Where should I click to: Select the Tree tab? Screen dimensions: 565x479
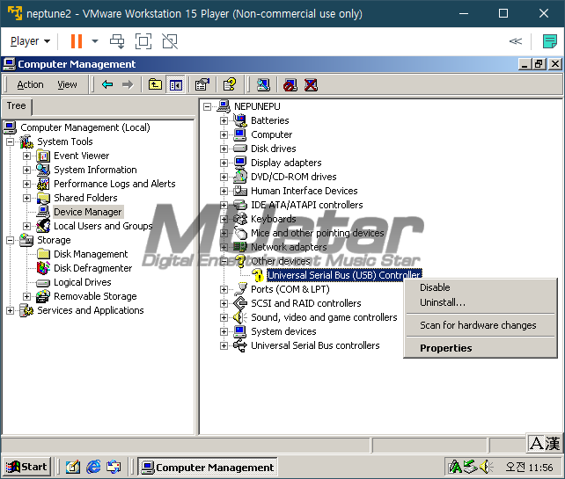(x=17, y=106)
